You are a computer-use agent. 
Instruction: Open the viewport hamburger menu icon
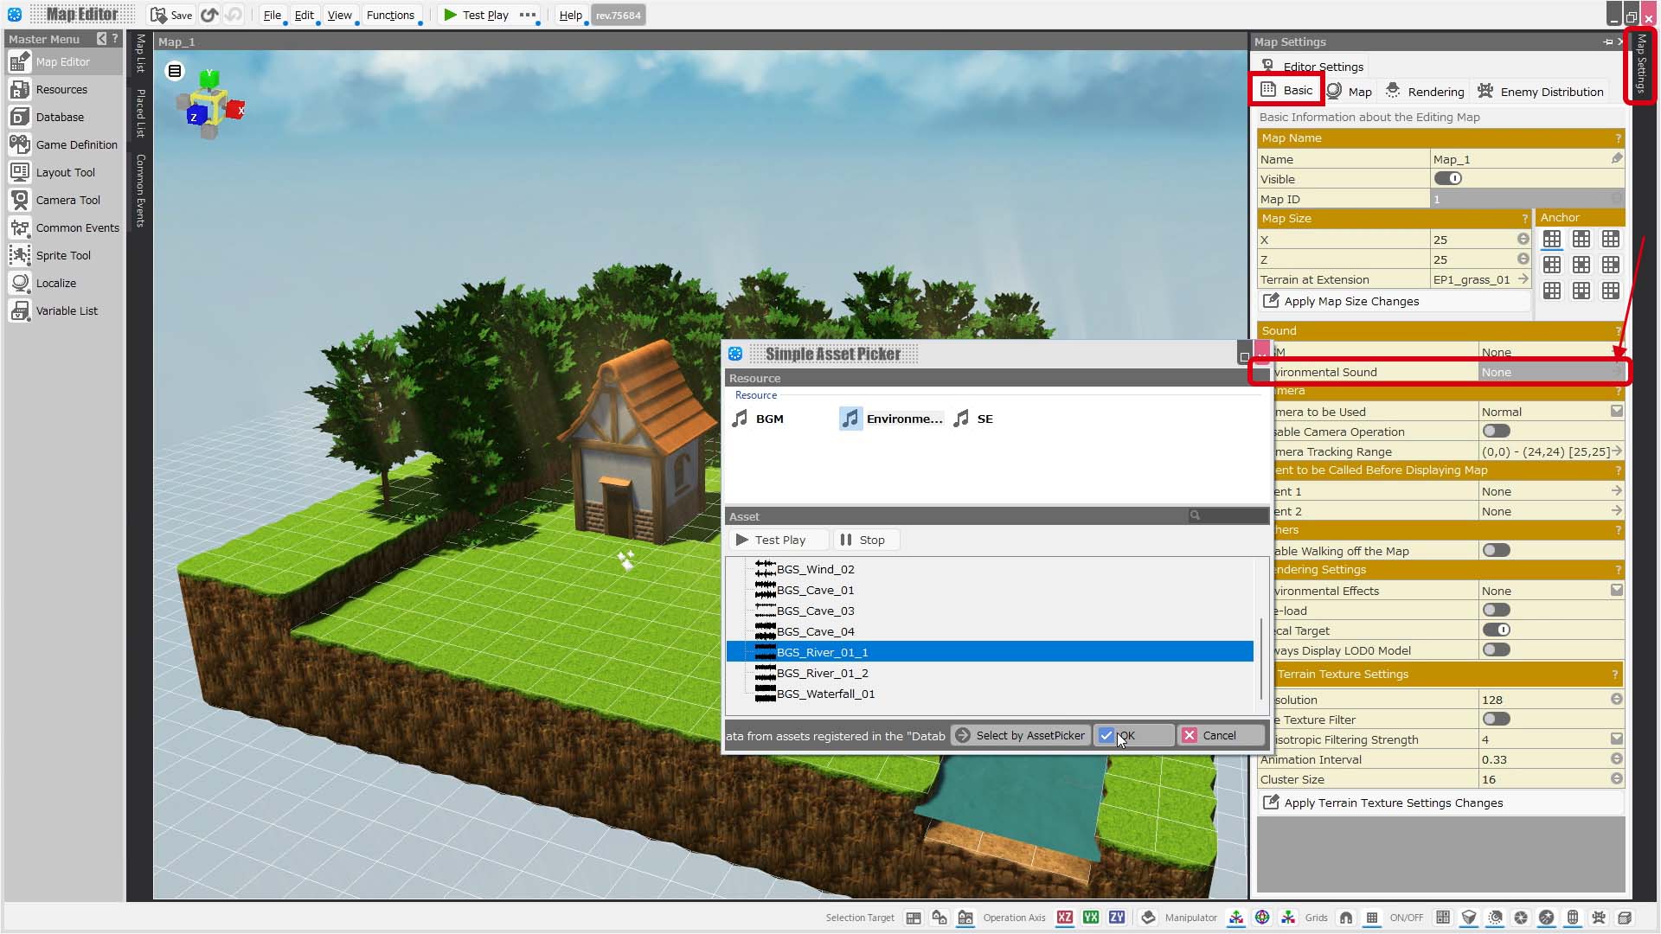(175, 71)
